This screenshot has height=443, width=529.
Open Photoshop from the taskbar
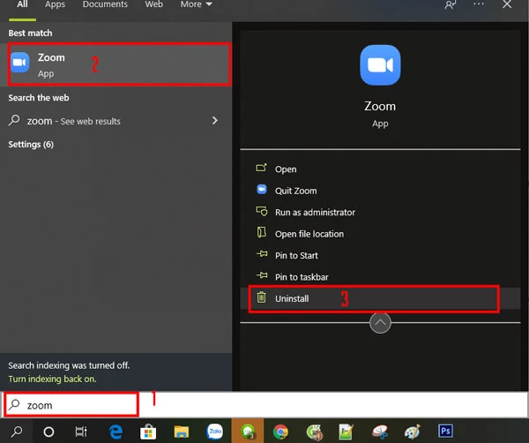pos(446,432)
